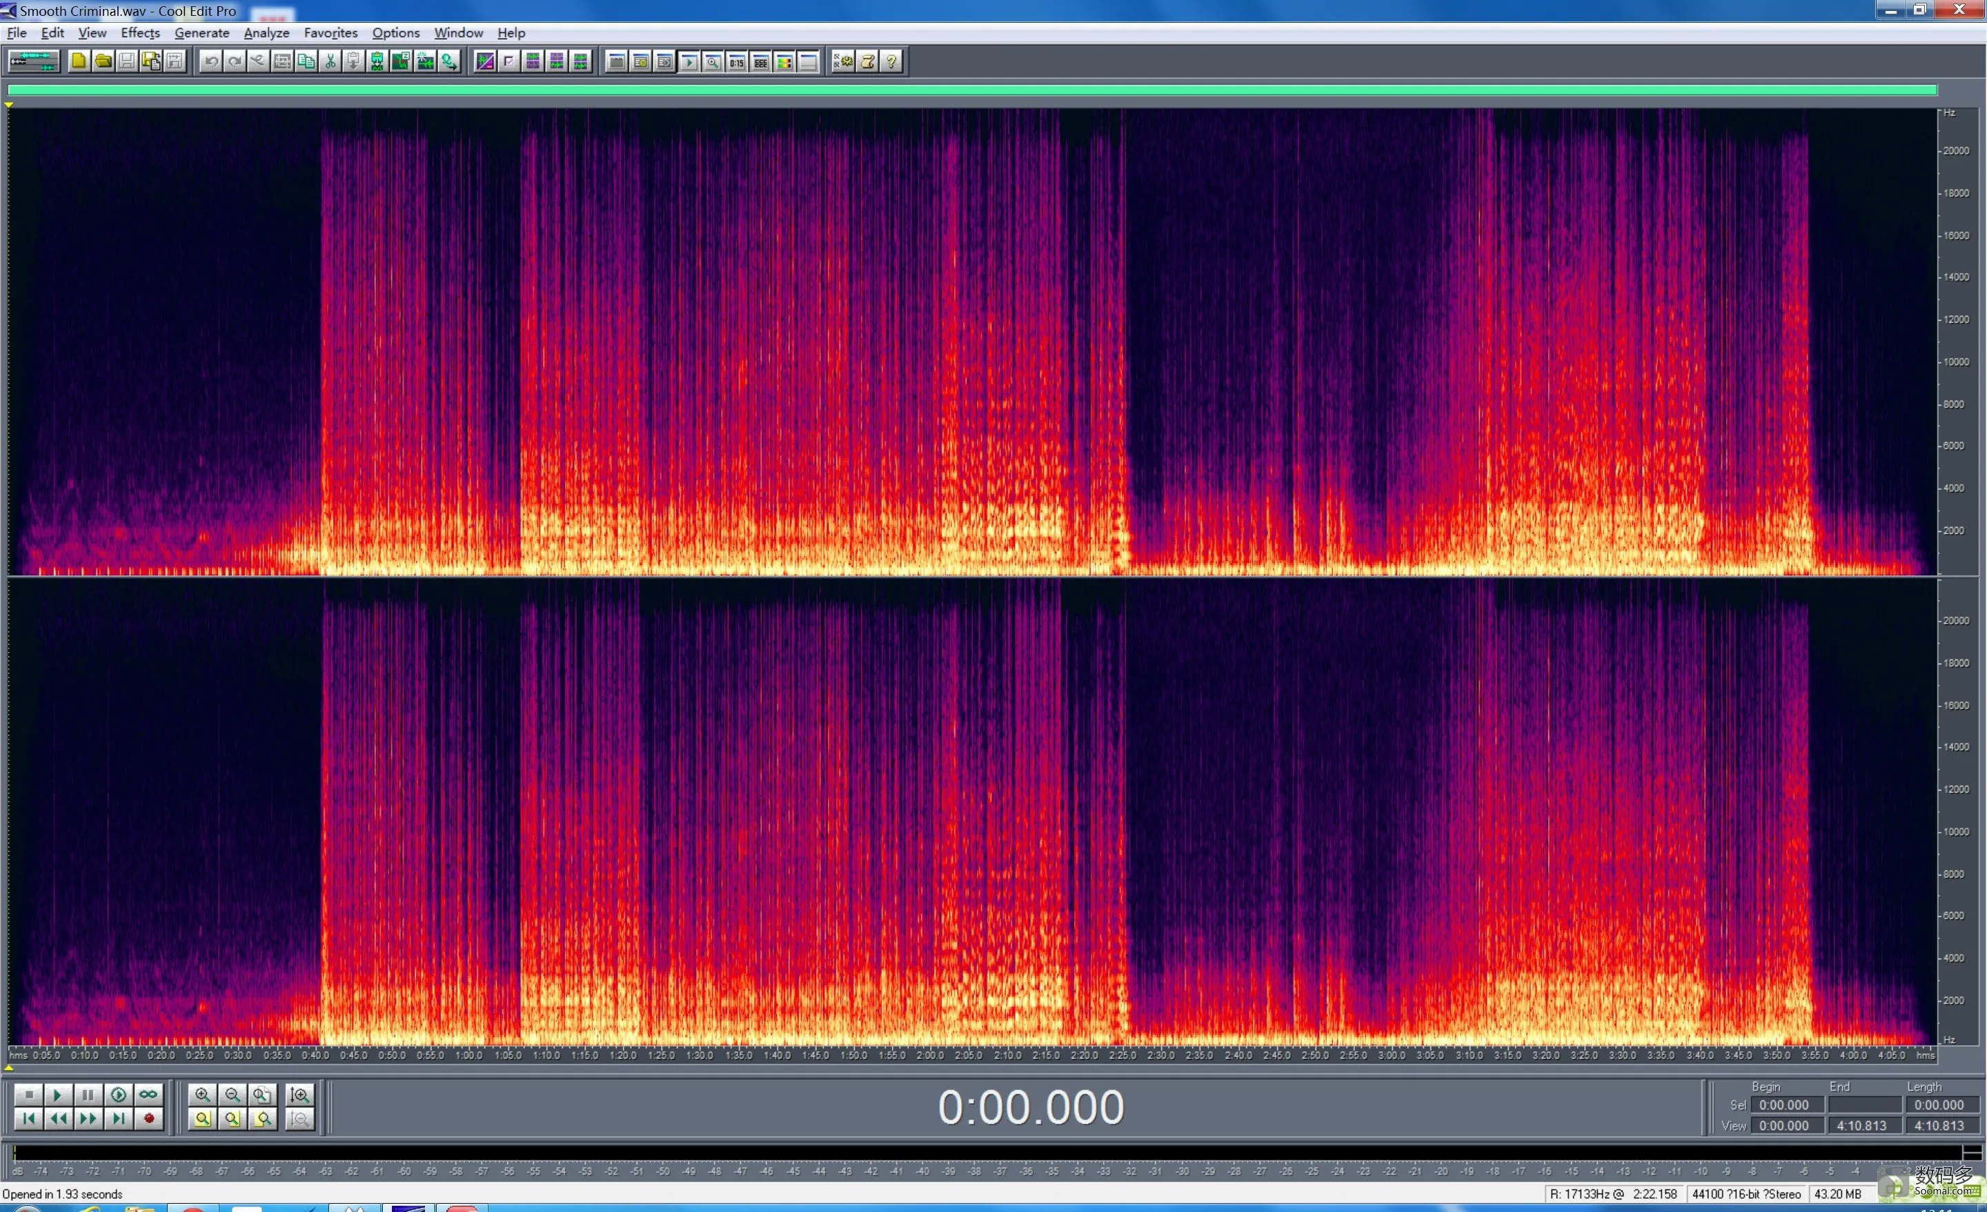Stop playback with the Stop button
Viewport: 1987px width, 1212px height.
point(28,1094)
